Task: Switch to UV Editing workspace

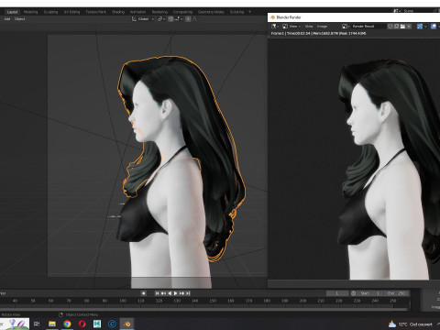Action: coord(71,12)
